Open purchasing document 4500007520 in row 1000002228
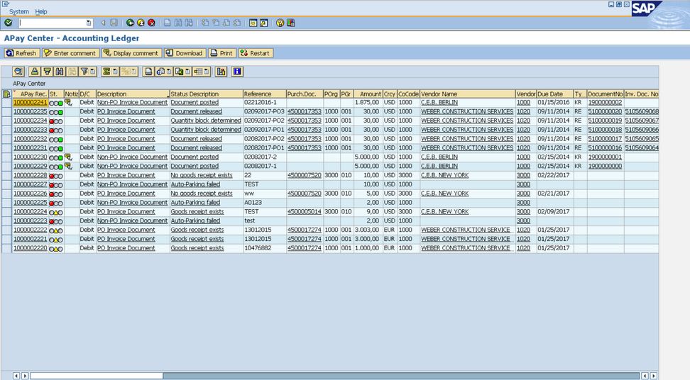 pos(304,175)
